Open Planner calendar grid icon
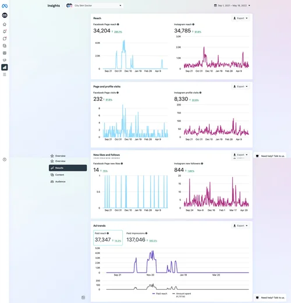Viewport: 291px width, 303px height. [x=5, y=53]
